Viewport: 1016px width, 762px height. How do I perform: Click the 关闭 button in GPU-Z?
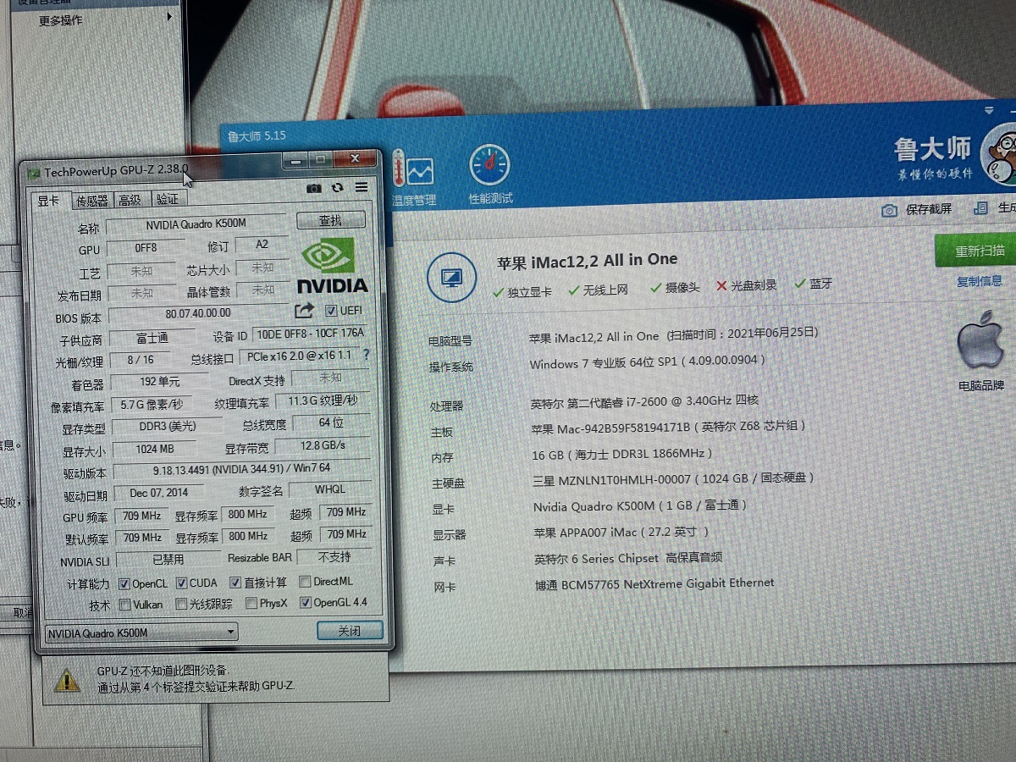(x=349, y=631)
